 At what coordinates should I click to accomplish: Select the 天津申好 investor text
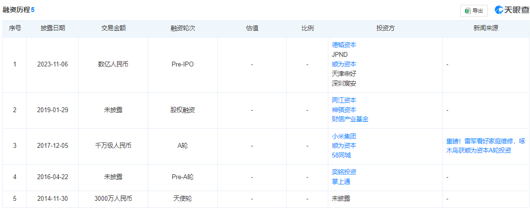tap(344, 73)
